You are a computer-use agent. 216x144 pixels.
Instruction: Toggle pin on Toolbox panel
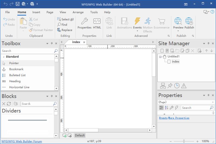coord(52,43)
